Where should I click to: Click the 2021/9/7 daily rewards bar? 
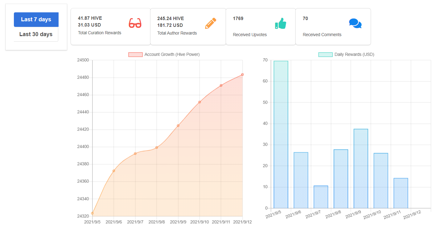(321, 197)
